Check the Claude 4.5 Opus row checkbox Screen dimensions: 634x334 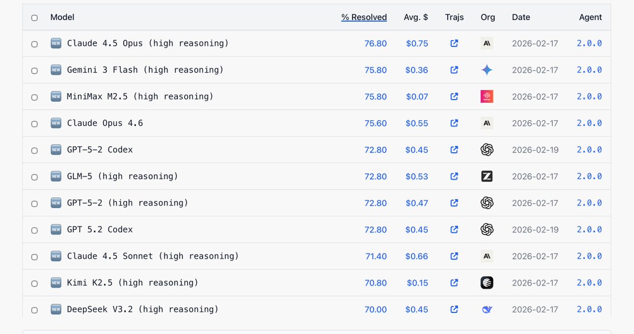[34, 44]
